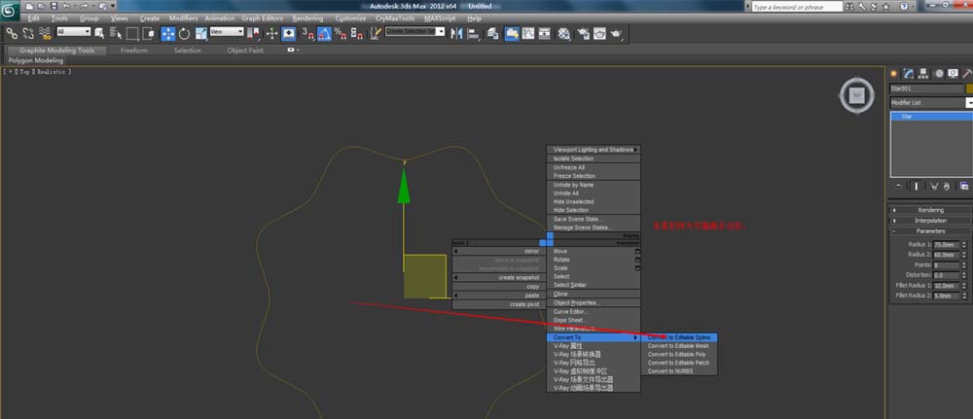The height and width of the screenshot is (419, 973).
Task: Open the Material Editor icon
Action: pyautogui.click(x=563, y=33)
